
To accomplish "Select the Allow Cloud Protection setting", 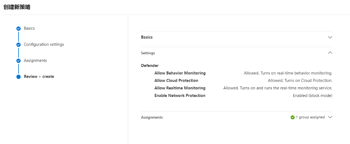I will click(176, 81).
